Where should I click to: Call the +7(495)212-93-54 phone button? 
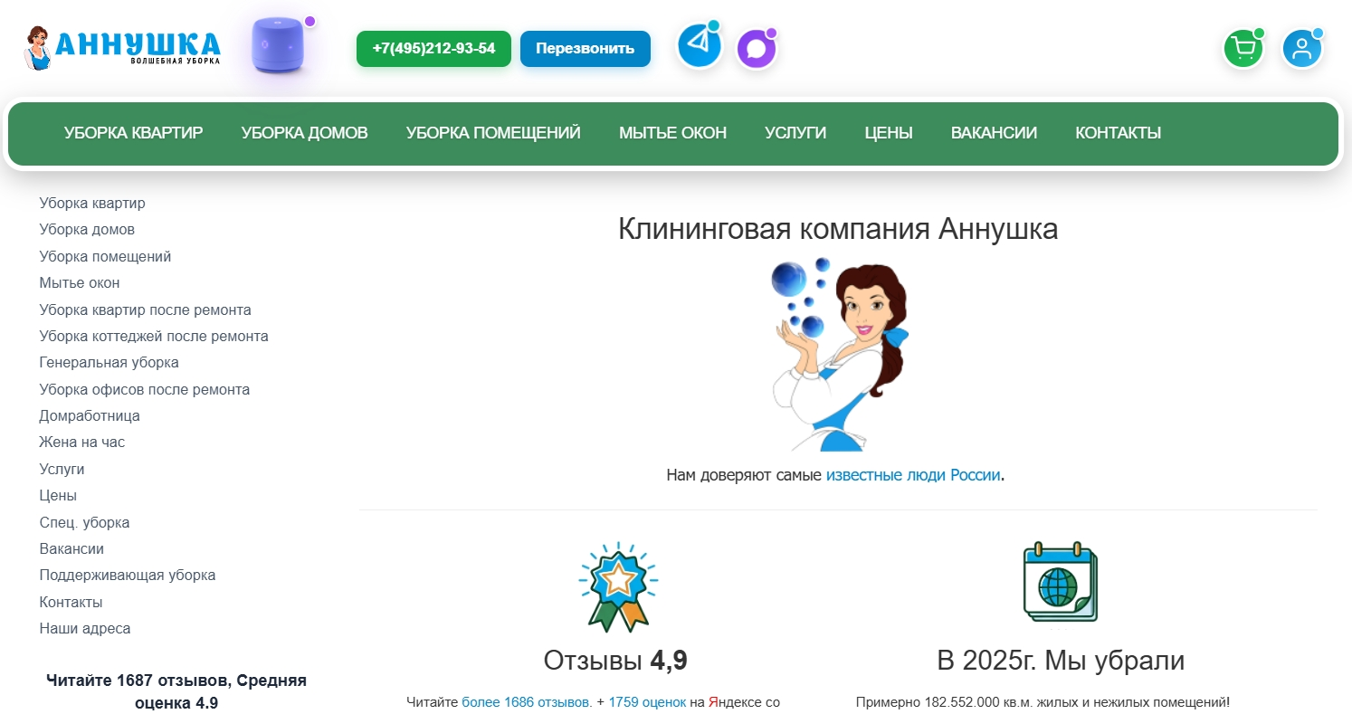tap(433, 49)
